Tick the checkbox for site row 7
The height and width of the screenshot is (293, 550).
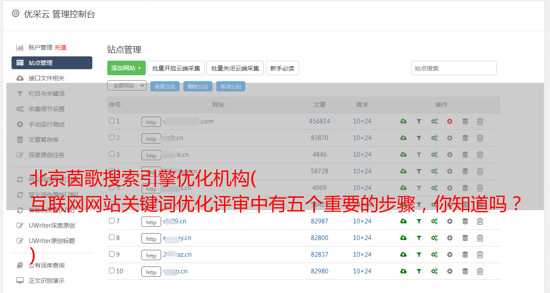[112, 221]
